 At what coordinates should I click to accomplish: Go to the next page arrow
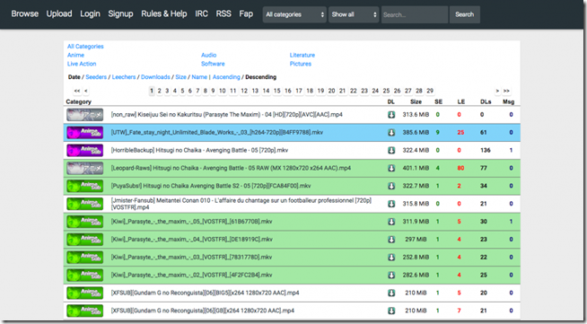pyautogui.click(x=497, y=91)
